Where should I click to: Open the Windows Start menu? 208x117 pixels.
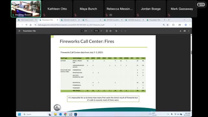pyautogui.click(x=19, y=114)
